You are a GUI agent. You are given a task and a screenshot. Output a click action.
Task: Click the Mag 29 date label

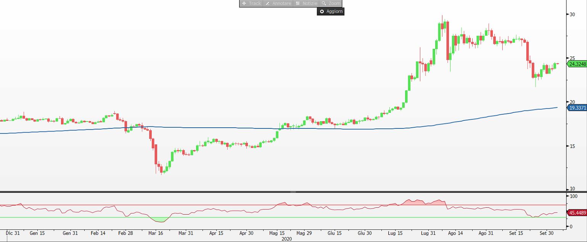304,233
